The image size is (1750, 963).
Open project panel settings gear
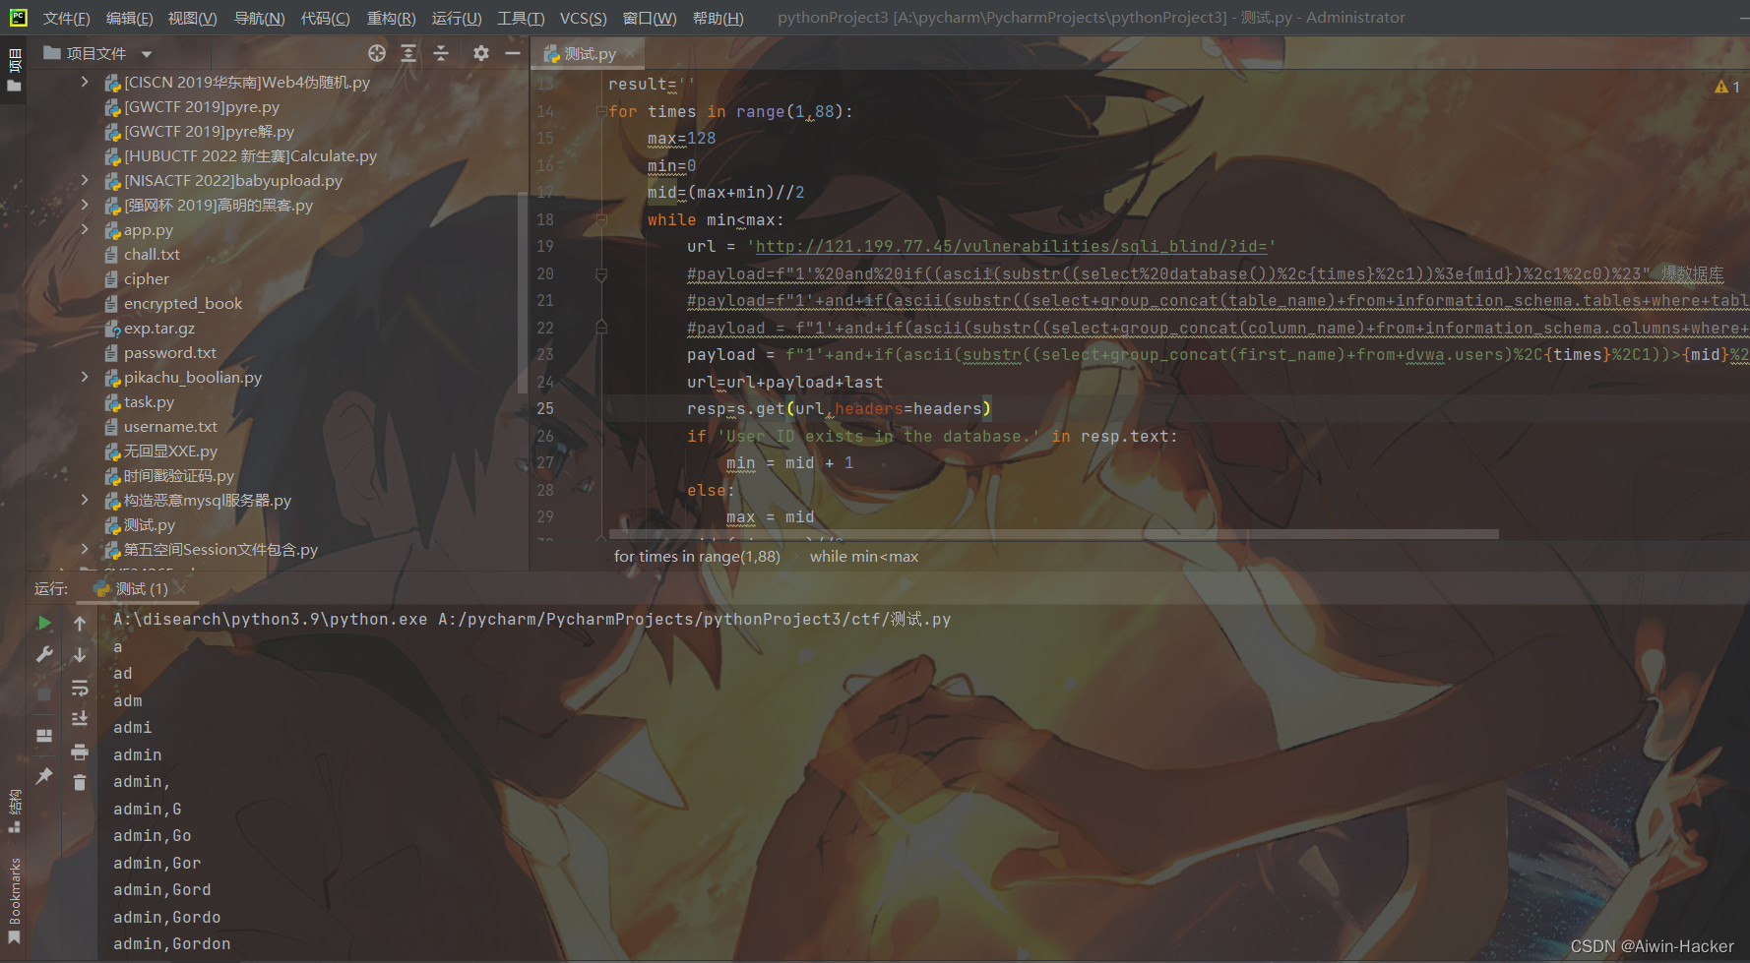point(480,53)
